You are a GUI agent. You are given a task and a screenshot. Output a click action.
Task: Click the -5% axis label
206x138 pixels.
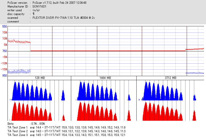click(5, 57)
